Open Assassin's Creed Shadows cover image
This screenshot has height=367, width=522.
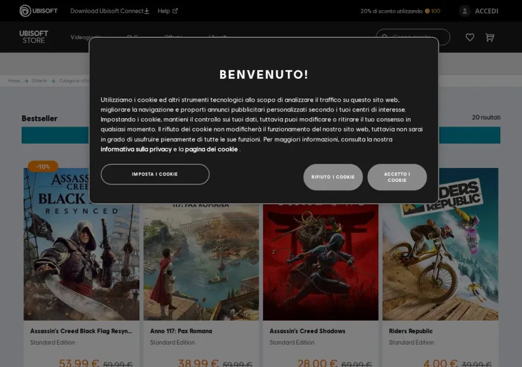(x=321, y=262)
